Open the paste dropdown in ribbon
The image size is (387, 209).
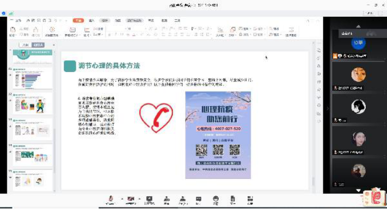(13, 35)
